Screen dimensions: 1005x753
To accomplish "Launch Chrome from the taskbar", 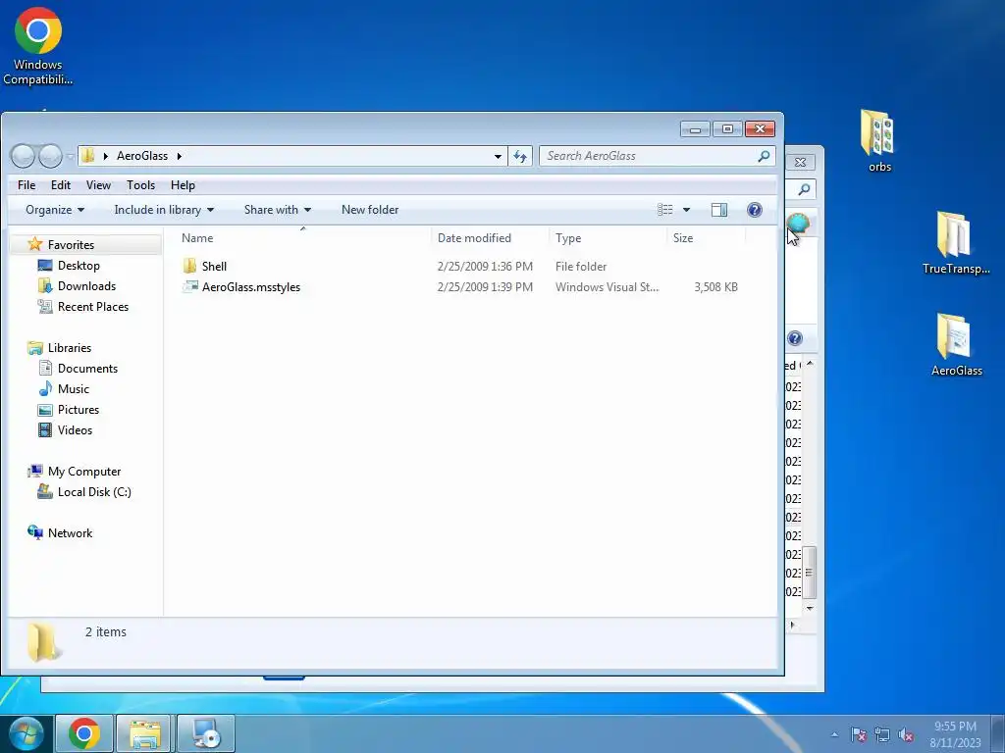I will [x=84, y=733].
